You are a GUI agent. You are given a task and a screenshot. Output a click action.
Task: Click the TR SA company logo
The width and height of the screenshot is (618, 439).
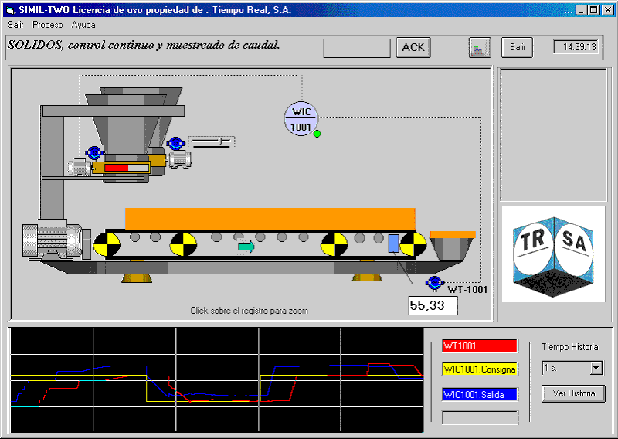click(x=553, y=254)
